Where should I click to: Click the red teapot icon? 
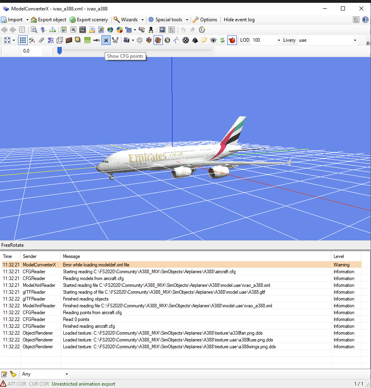232,40
